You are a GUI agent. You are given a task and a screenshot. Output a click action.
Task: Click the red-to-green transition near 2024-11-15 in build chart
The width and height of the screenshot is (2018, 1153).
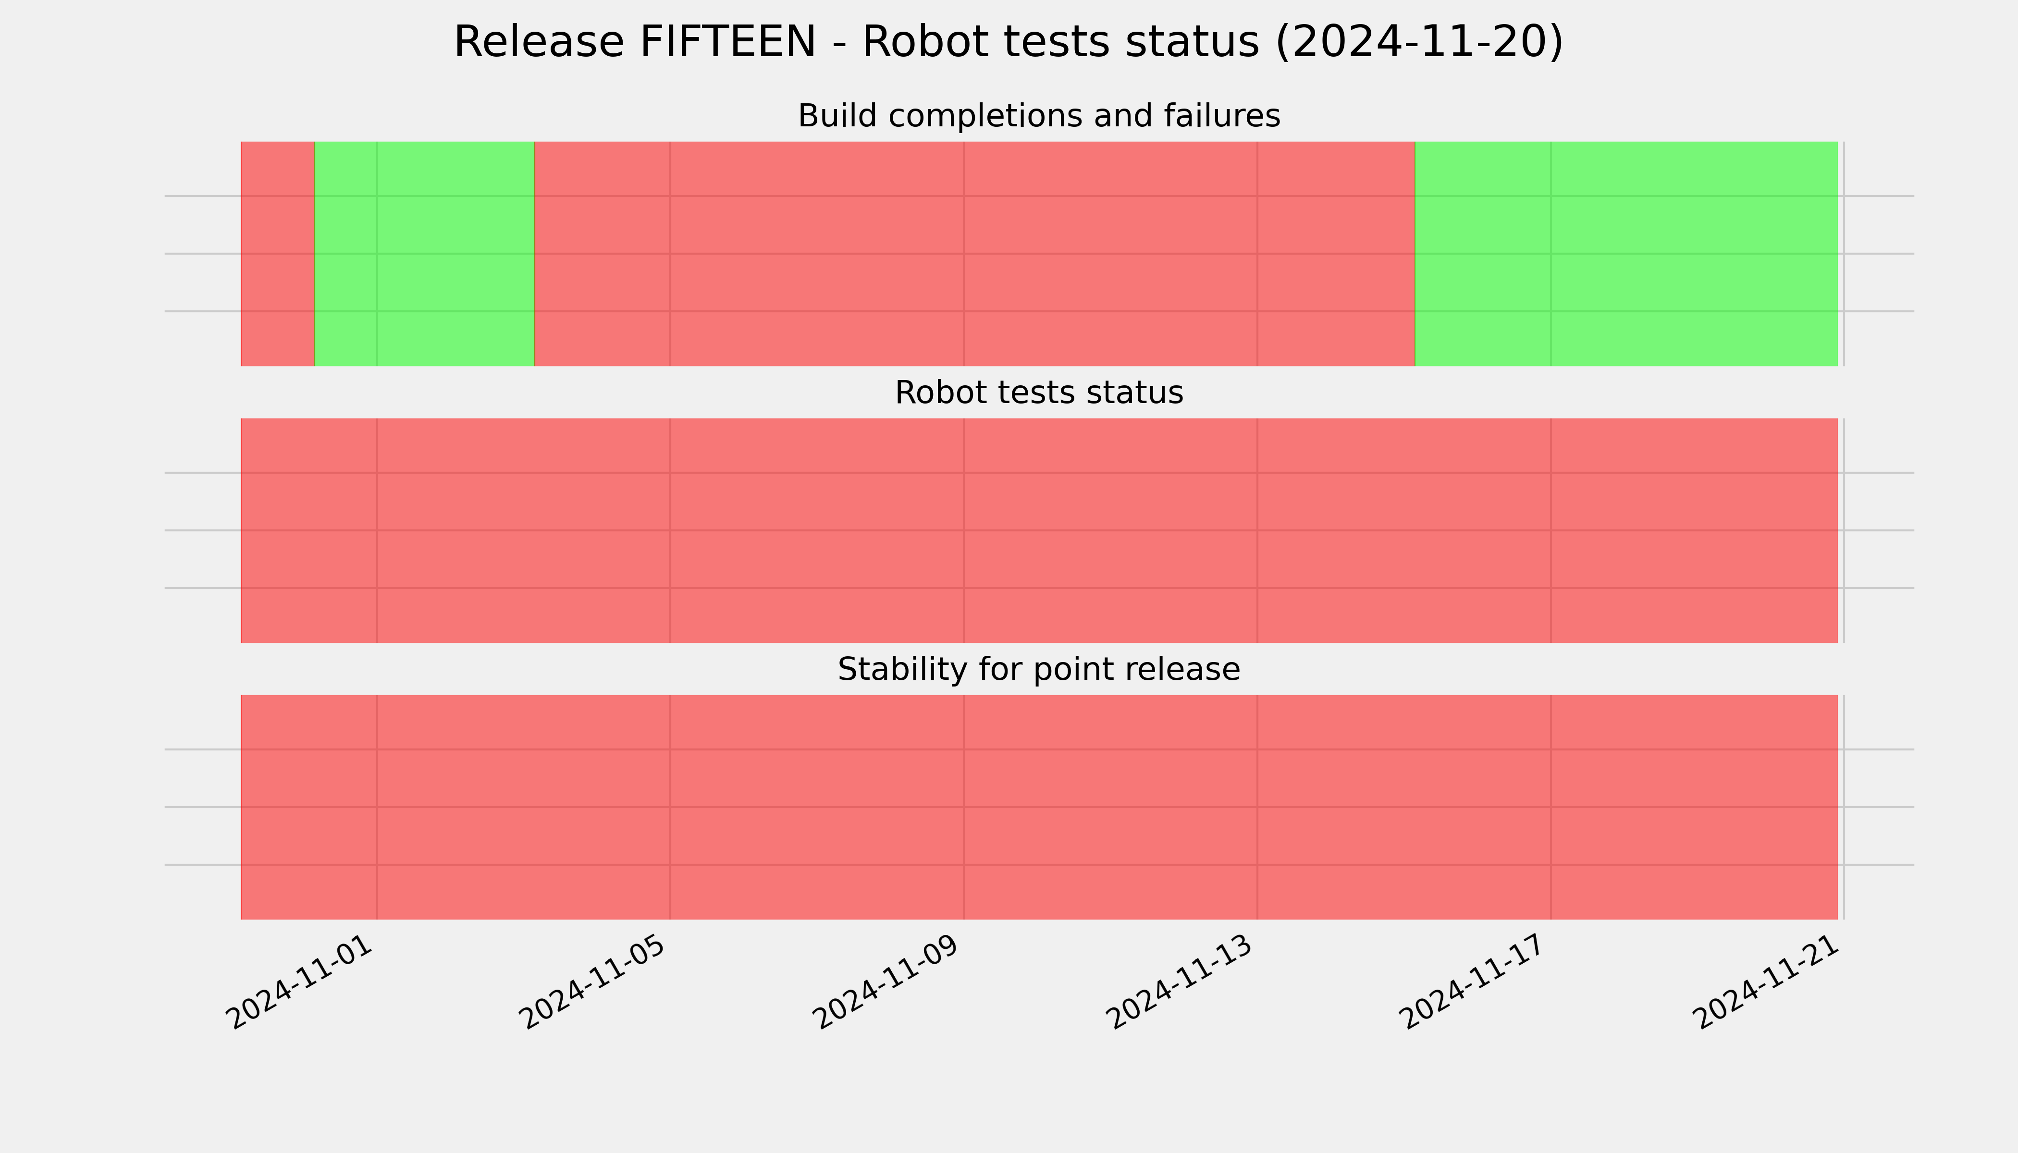point(1415,253)
